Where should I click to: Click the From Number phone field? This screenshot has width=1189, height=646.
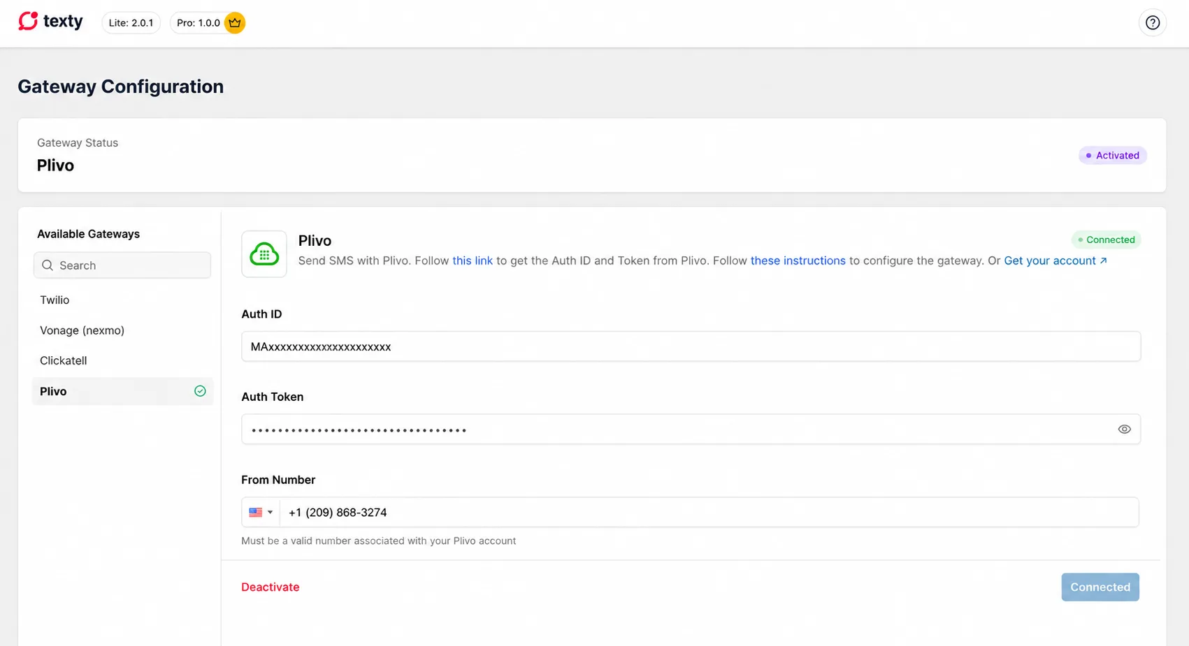(x=709, y=513)
